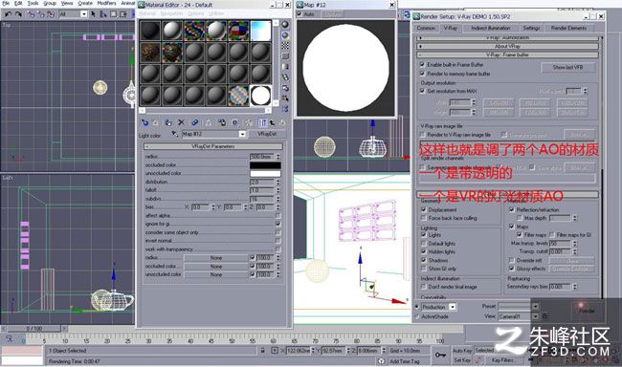622x367 pixels.
Task: Switch to the Render Elements tab
Action: coord(568,28)
